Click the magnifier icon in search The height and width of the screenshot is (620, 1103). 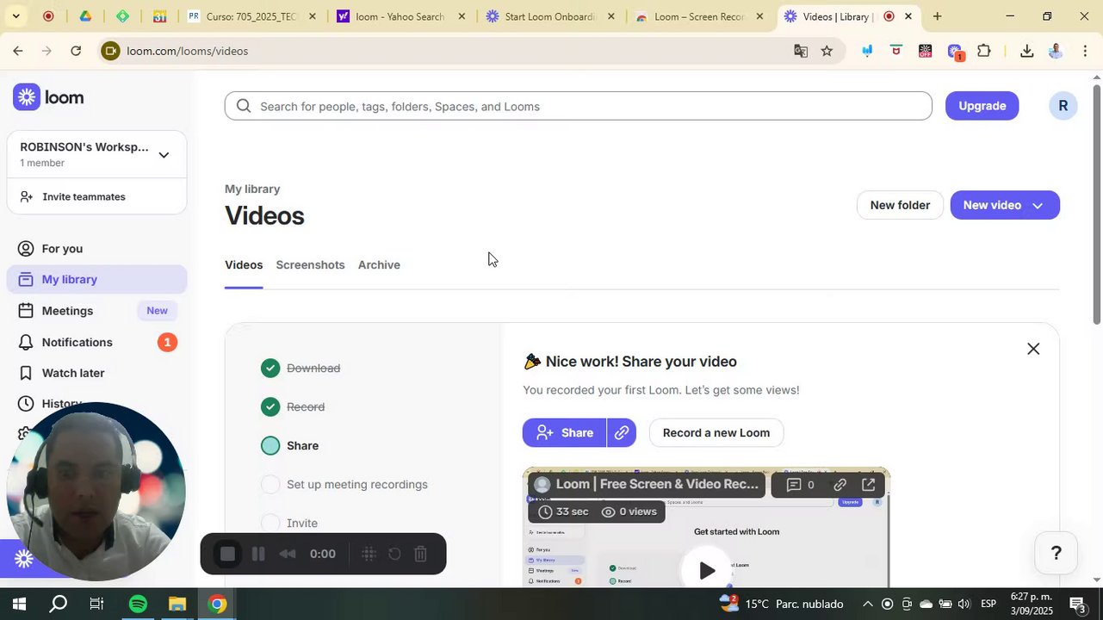(244, 106)
